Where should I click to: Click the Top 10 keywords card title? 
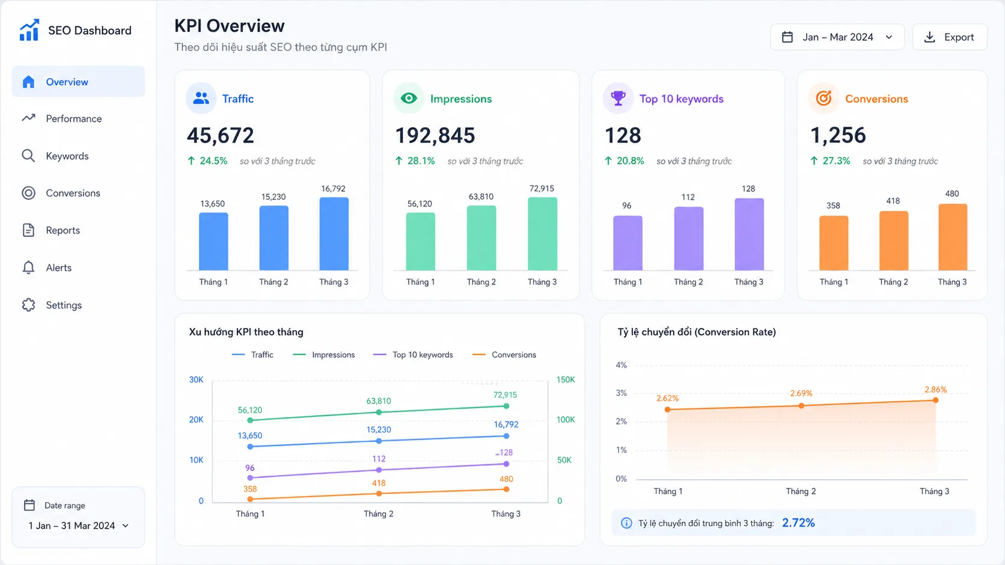click(682, 98)
